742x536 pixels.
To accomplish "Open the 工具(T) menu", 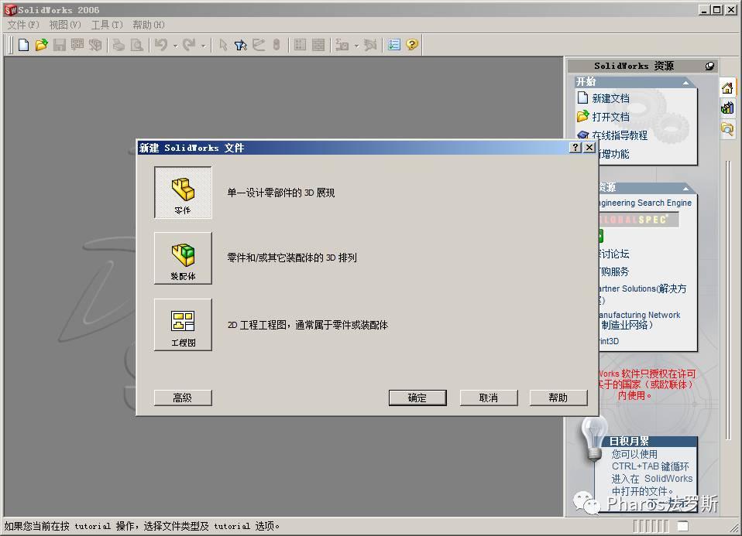I will [105, 25].
